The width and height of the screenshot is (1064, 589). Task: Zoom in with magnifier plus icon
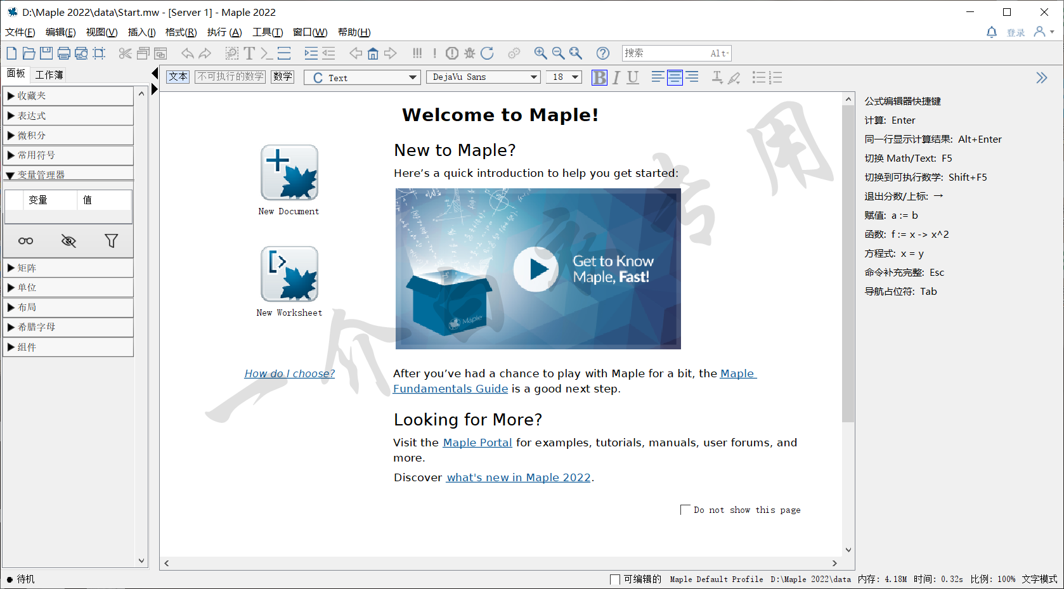(x=540, y=53)
